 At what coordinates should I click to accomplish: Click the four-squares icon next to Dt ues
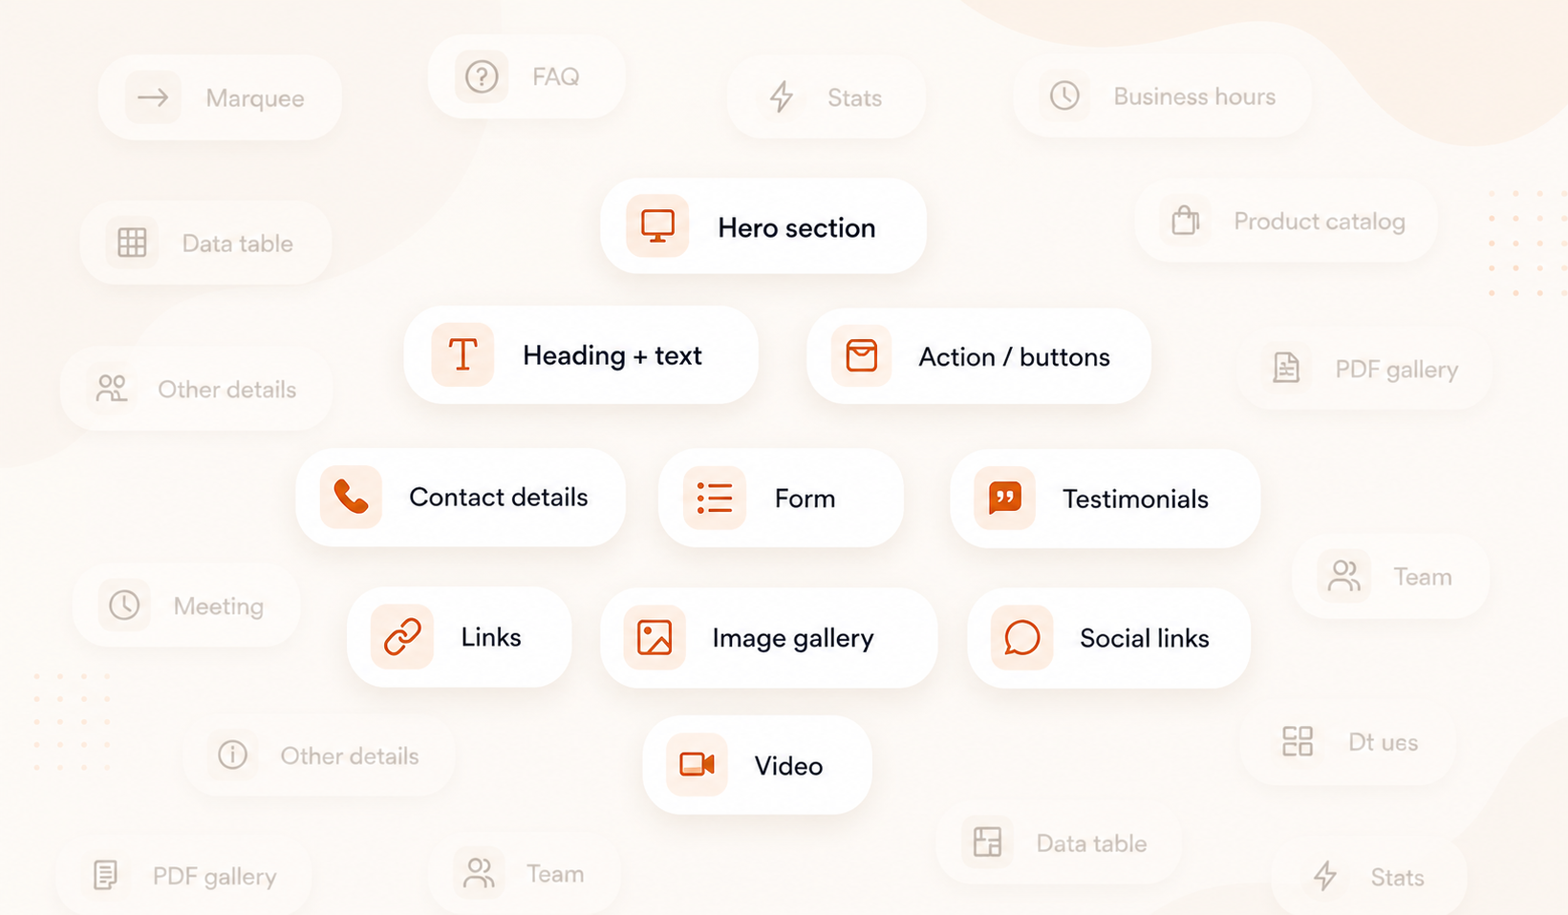click(1298, 741)
